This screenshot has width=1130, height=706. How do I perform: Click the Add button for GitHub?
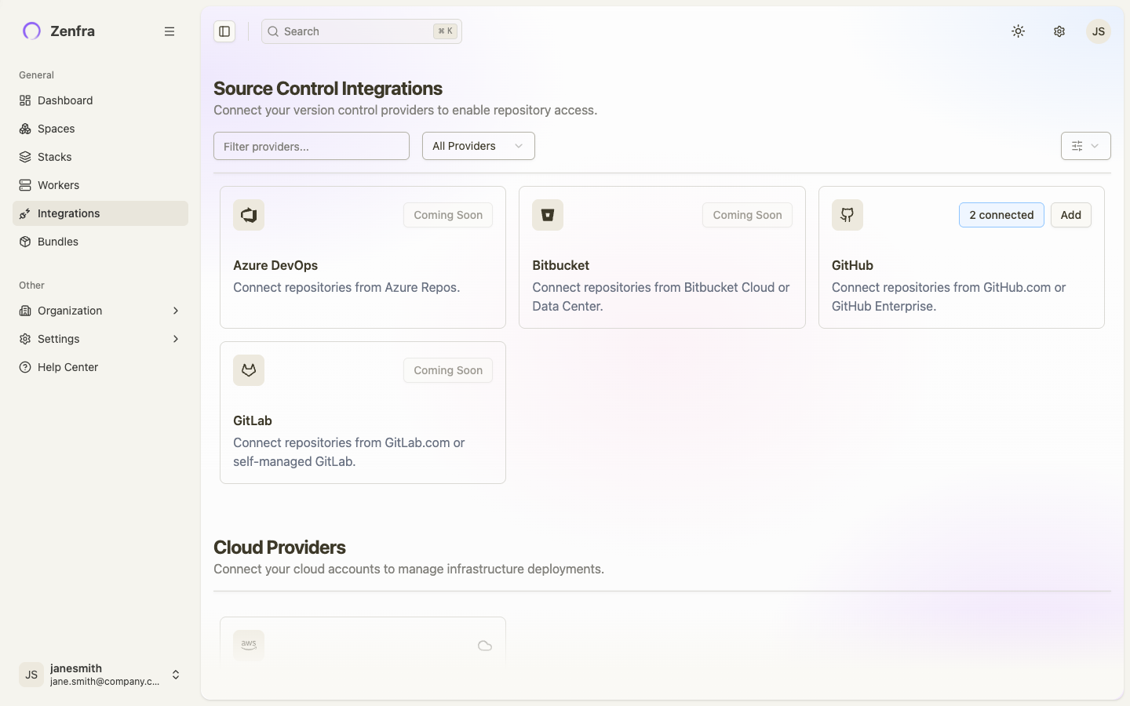click(1070, 214)
